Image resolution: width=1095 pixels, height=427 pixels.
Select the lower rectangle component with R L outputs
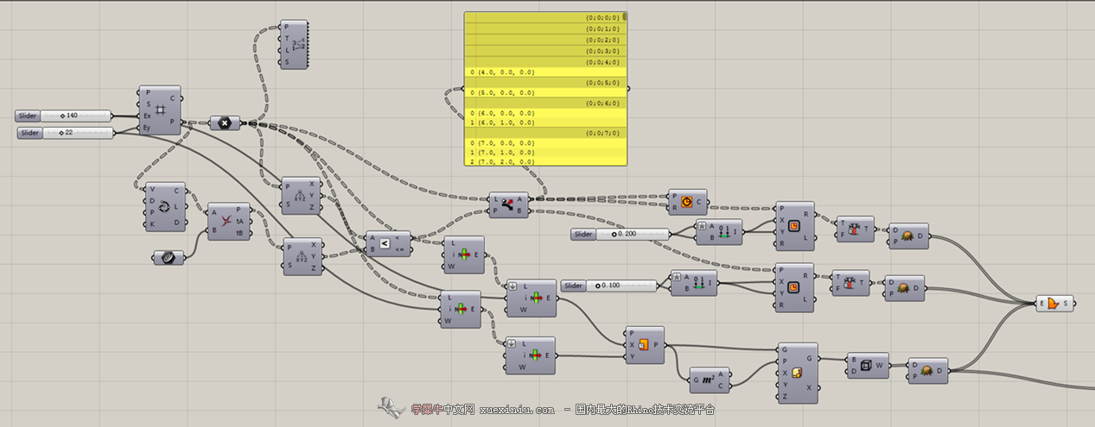point(794,287)
